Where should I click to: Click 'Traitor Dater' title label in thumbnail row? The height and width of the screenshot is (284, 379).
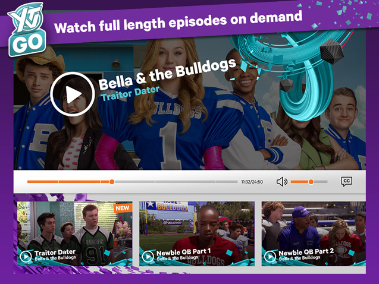[55, 253]
